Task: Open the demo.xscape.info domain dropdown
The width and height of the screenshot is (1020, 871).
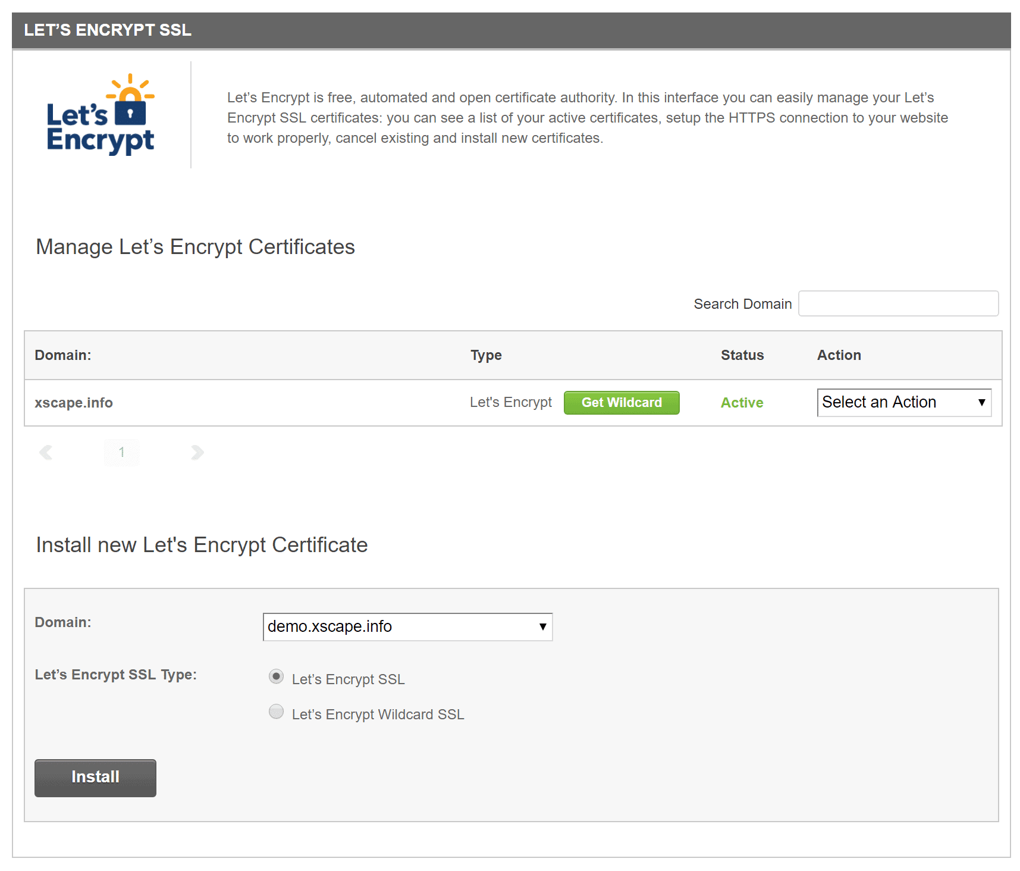Action: point(407,626)
